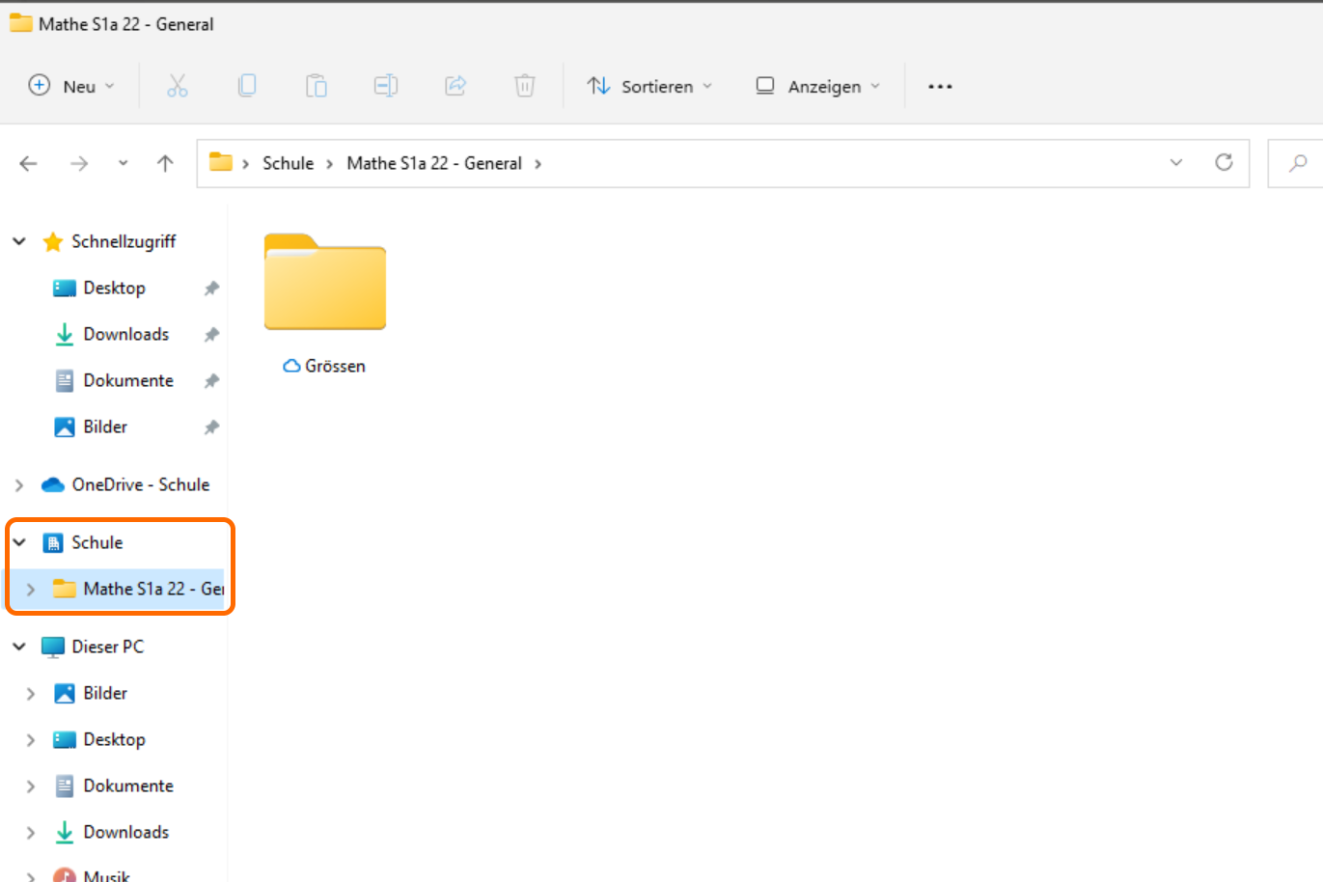The width and height of the screenshot is (1323, 882).
Task: Navigate back to previous folder
Action: coord(29,163)
